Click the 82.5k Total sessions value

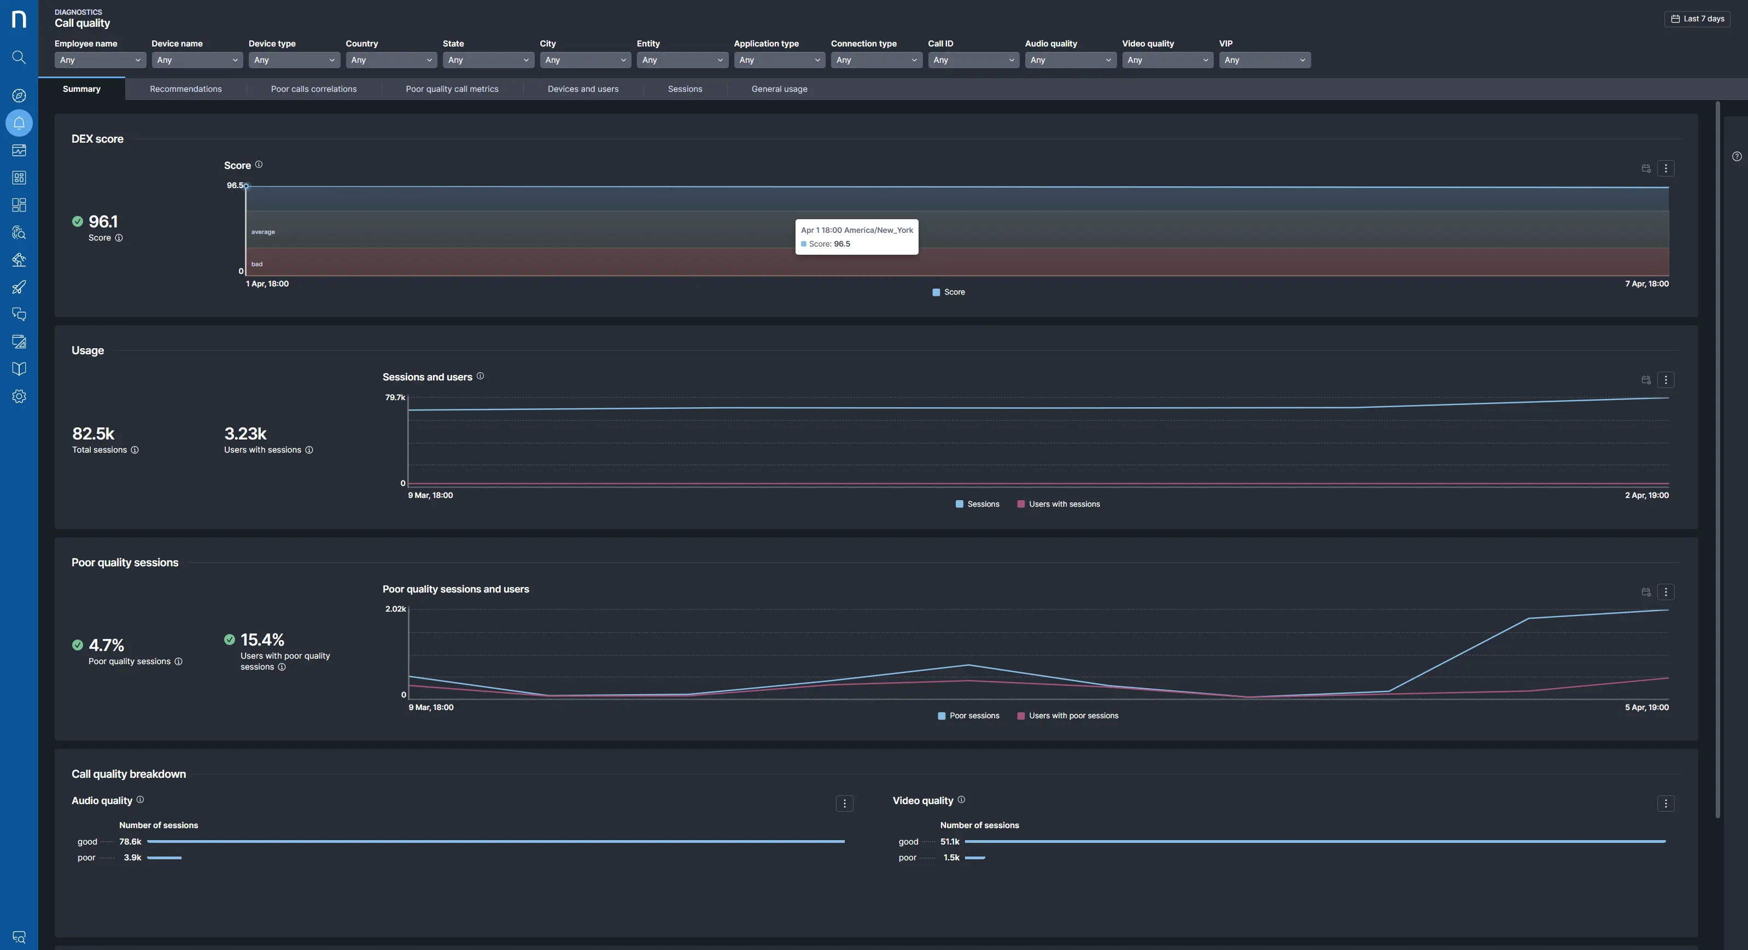coord(93,433)
